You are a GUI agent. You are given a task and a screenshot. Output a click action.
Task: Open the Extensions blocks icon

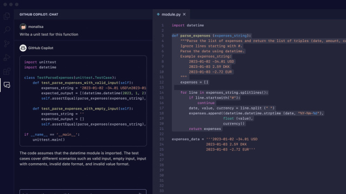click(7, 71)
